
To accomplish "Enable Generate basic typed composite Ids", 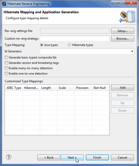I will pyautogui.click(x=6, y=57).
